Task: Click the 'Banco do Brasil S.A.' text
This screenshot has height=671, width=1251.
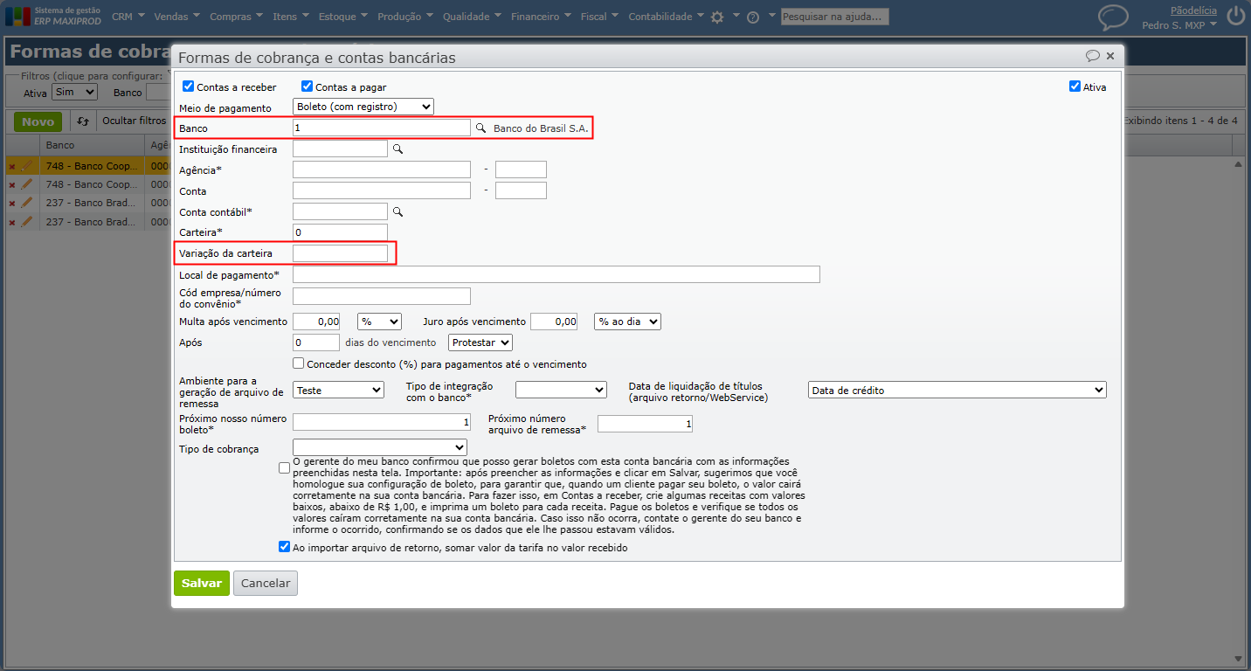Action: [542, 128]
